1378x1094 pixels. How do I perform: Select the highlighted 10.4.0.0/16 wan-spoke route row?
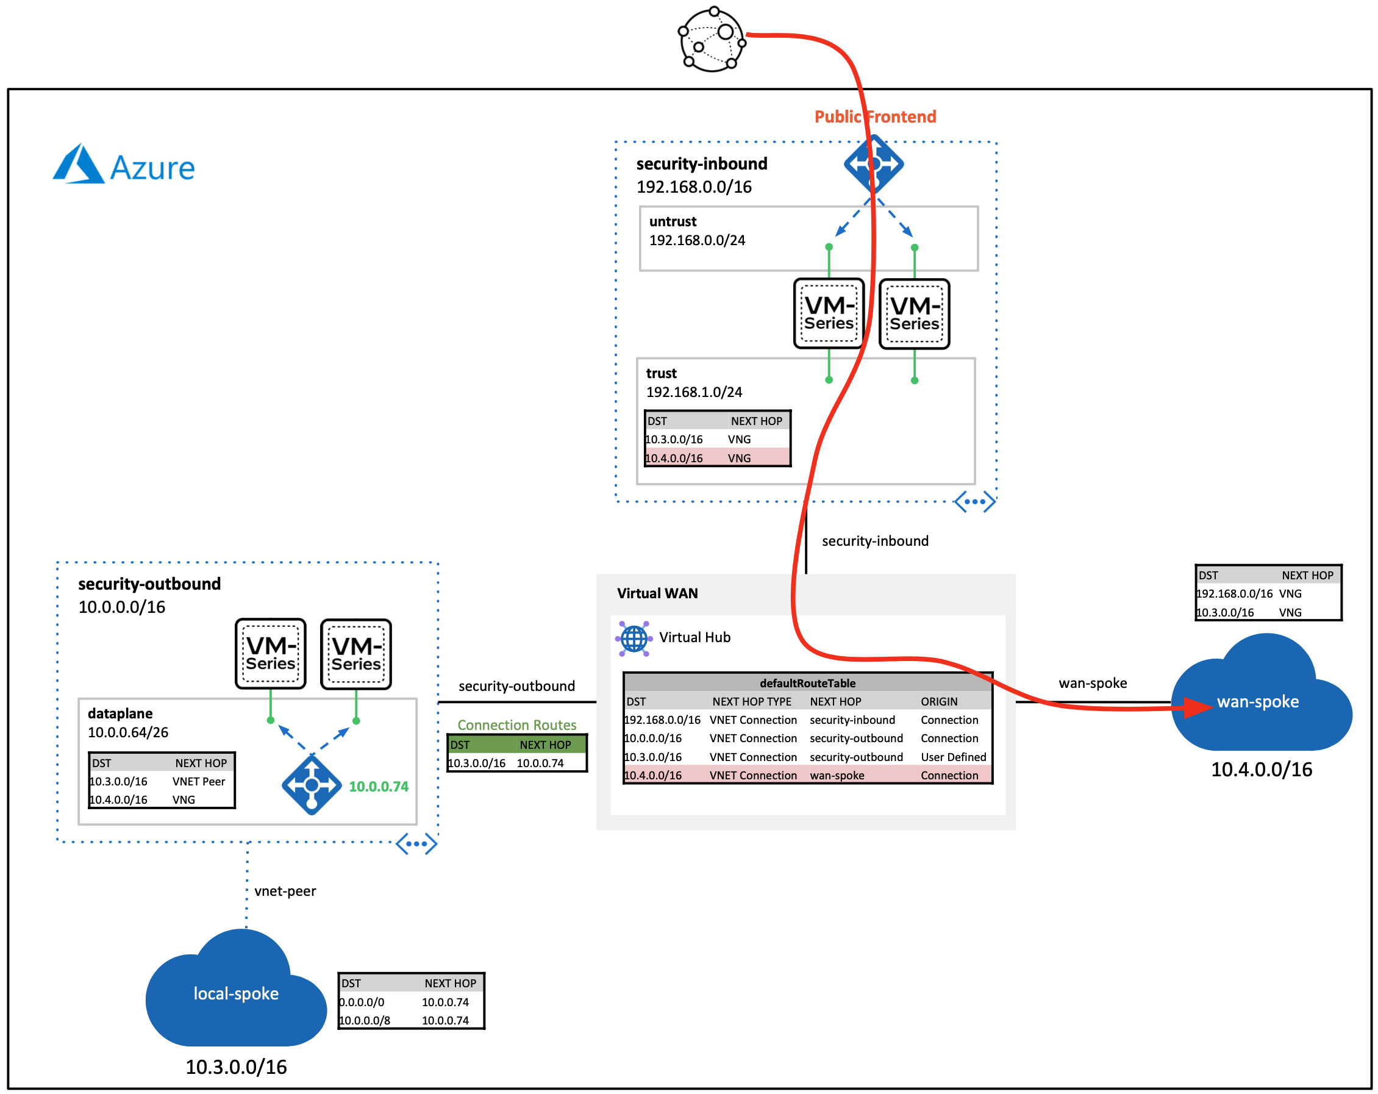coord(807,776)
